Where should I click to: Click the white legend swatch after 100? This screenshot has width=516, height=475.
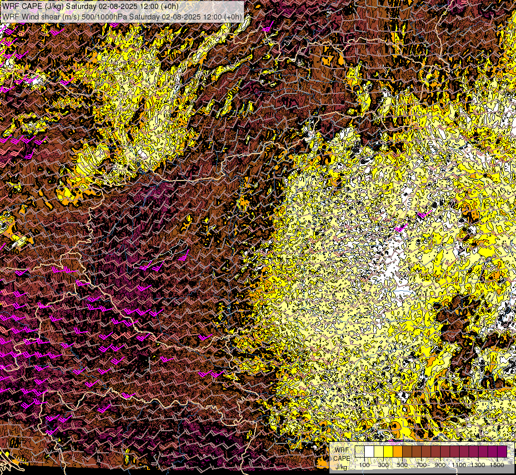point(369,451)
